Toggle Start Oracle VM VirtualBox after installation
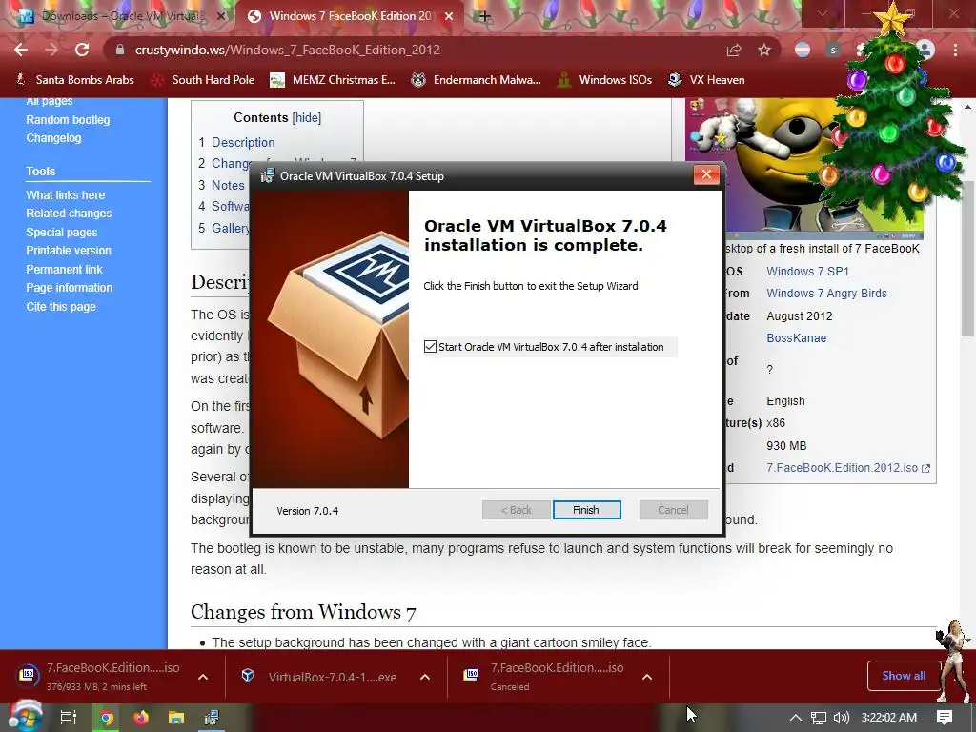Viewport: 976px width, 732px height. point(430,347)
